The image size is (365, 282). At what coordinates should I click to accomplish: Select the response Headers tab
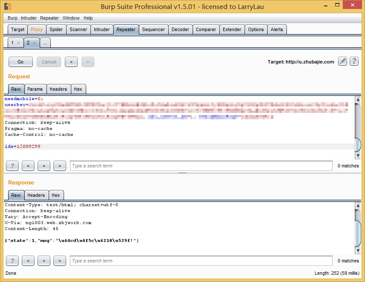click(36, 195)
